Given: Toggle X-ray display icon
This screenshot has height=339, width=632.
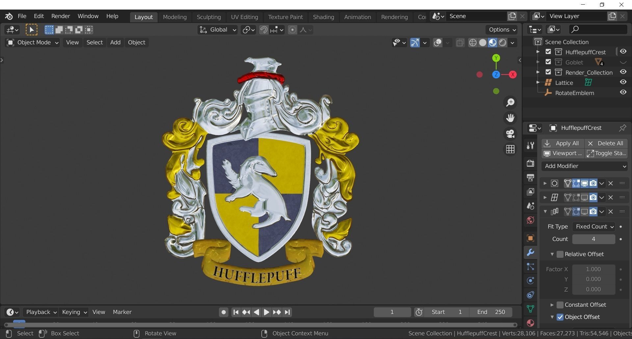Looking at the screenshot, I should pos(460,43).
